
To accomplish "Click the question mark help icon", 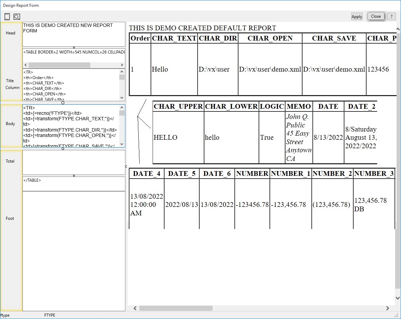I will [391, 16].
